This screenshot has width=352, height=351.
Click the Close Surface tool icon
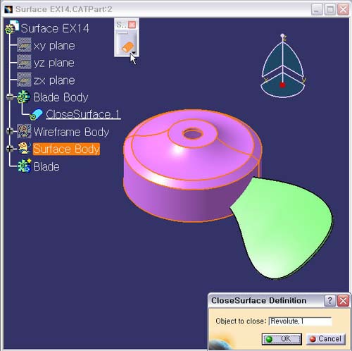[127, 47]
